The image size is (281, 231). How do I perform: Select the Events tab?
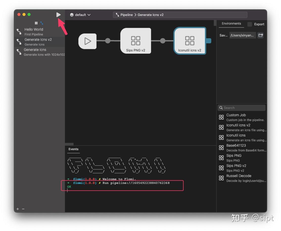[x=73, y=149]
